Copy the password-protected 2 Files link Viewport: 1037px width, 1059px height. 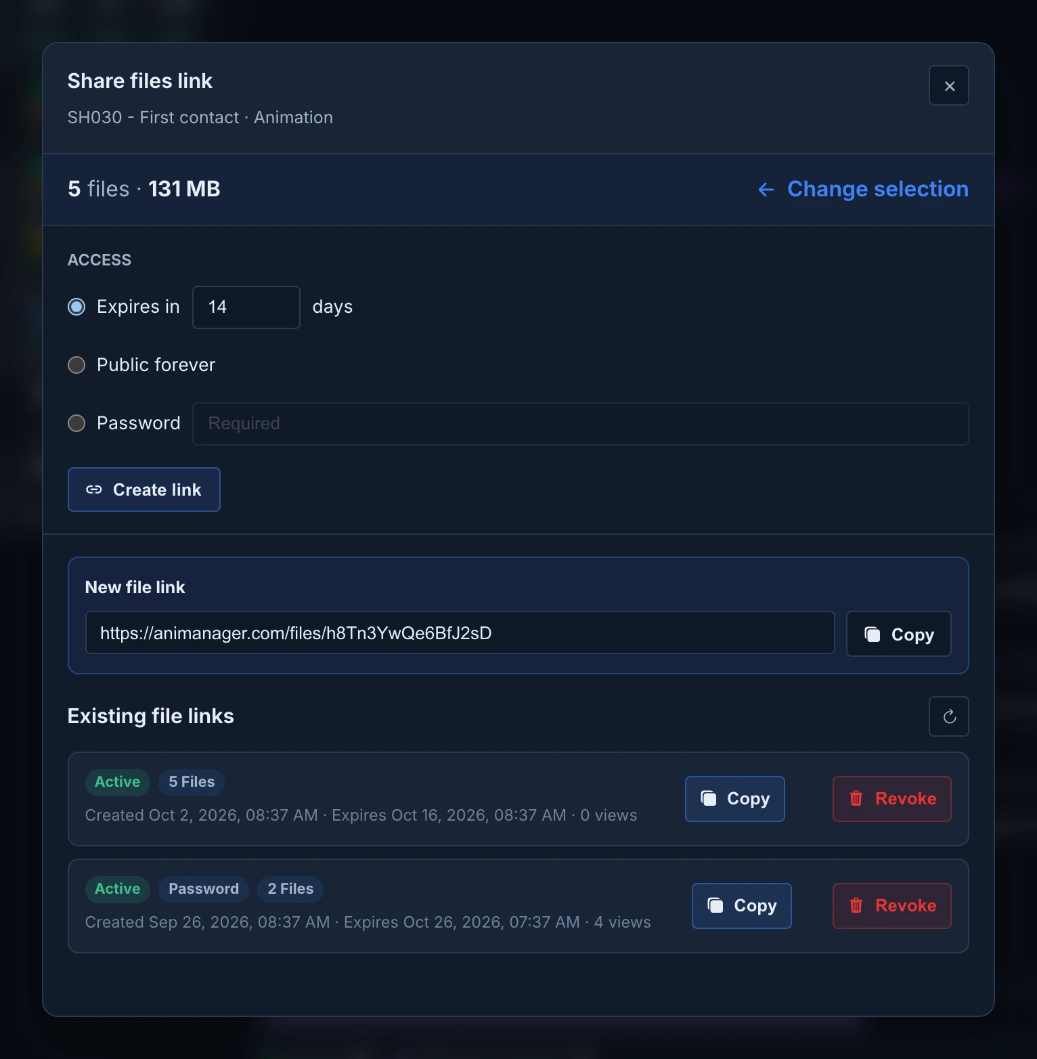tap(741, 906)
